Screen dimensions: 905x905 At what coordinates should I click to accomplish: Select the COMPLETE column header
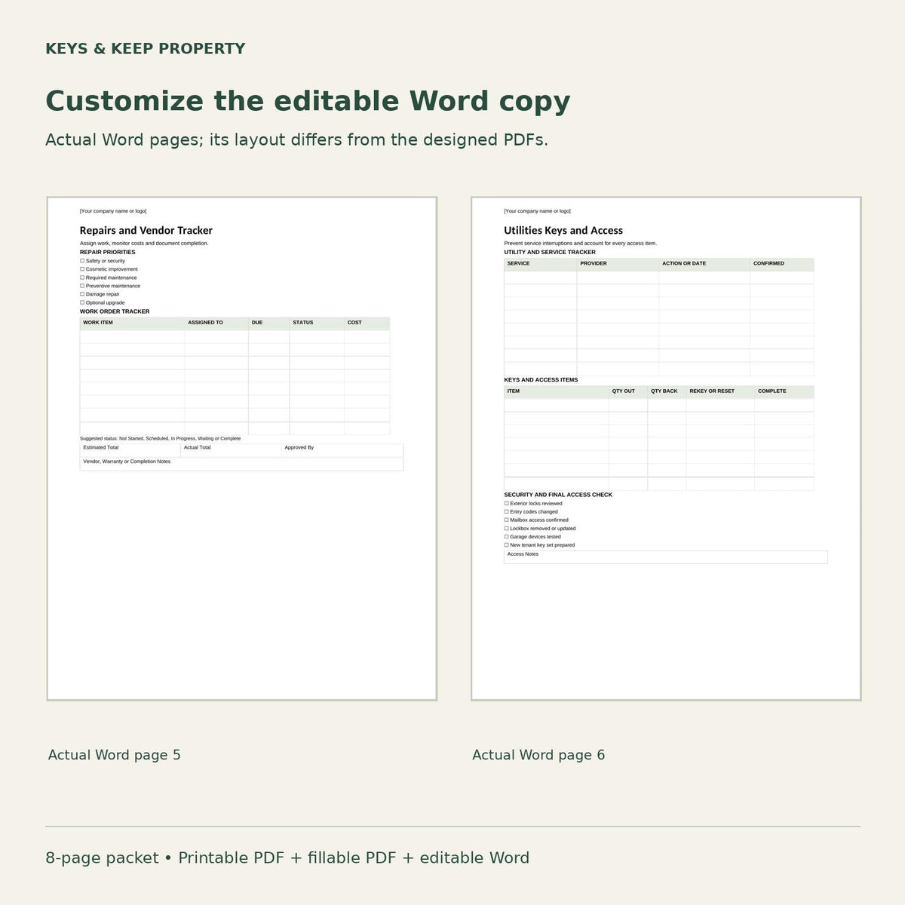(784, 392)
